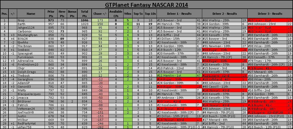Click the 'Total Pts' column header
The width and height of the screenshot is (293, 129).
point(85,14)
